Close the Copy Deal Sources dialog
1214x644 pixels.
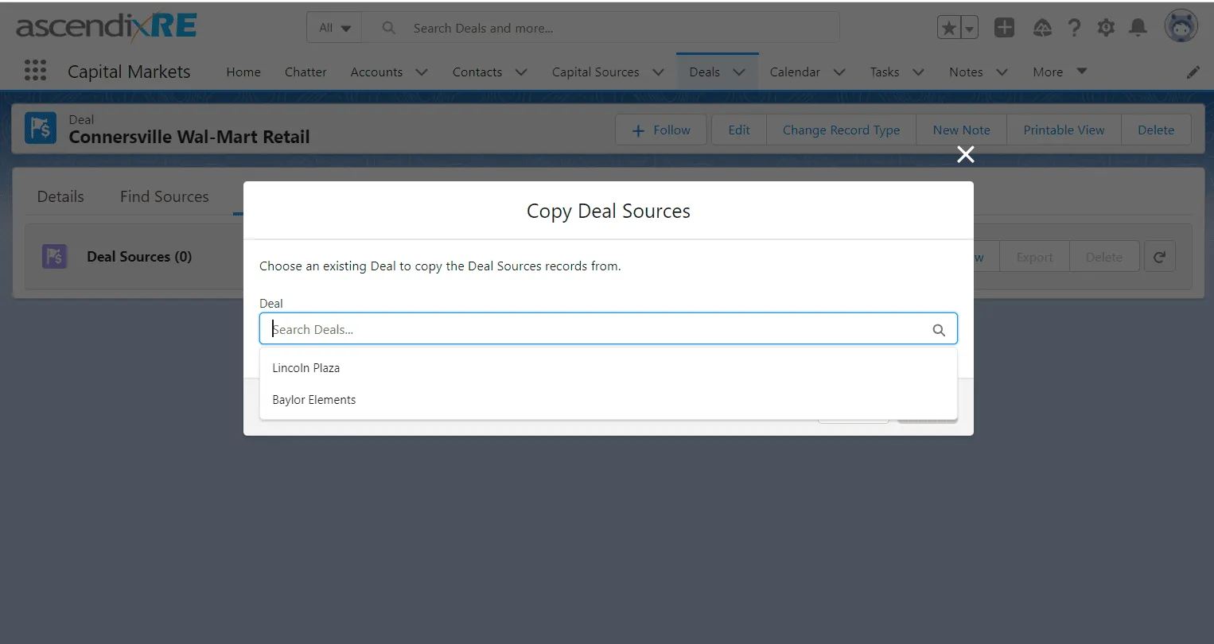966,154
